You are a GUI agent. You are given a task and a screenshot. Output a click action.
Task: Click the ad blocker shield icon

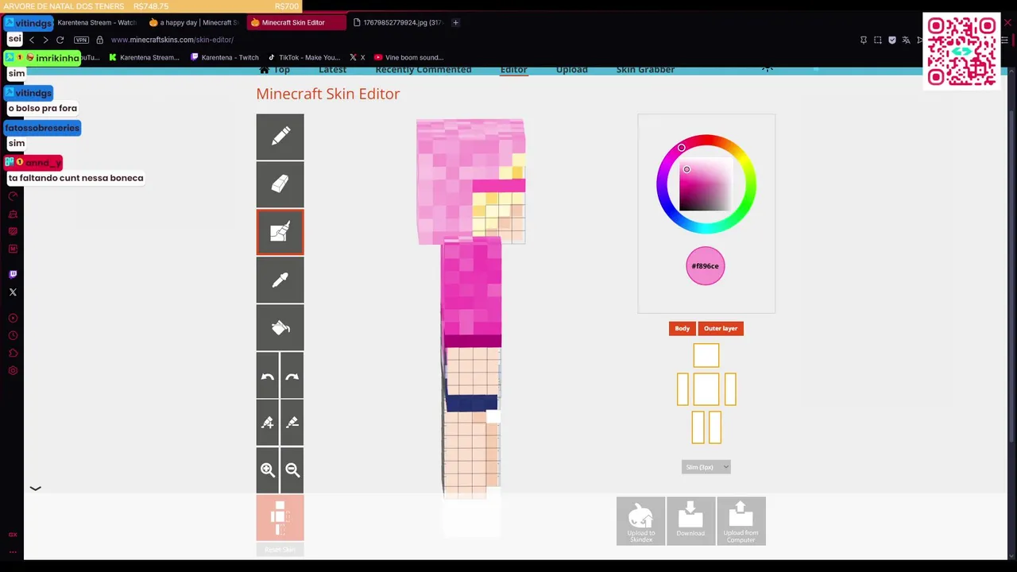pos(892,40)
